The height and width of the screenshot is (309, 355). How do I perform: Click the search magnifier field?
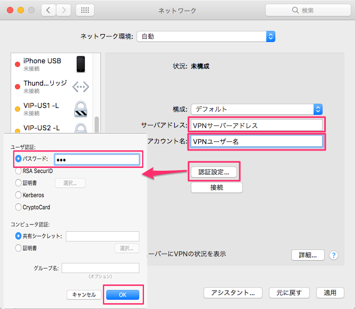308,10
